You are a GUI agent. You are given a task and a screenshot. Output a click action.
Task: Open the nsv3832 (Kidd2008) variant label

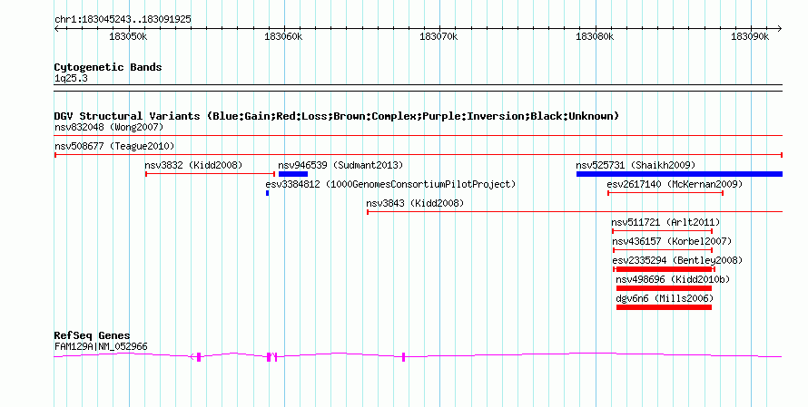click(x=193, y=165)
